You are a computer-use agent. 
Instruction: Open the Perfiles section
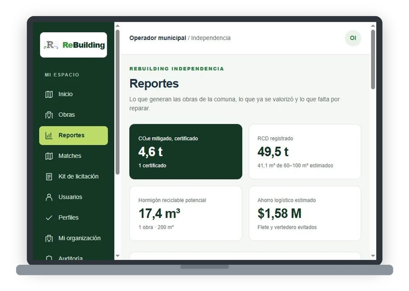[73, 218]
